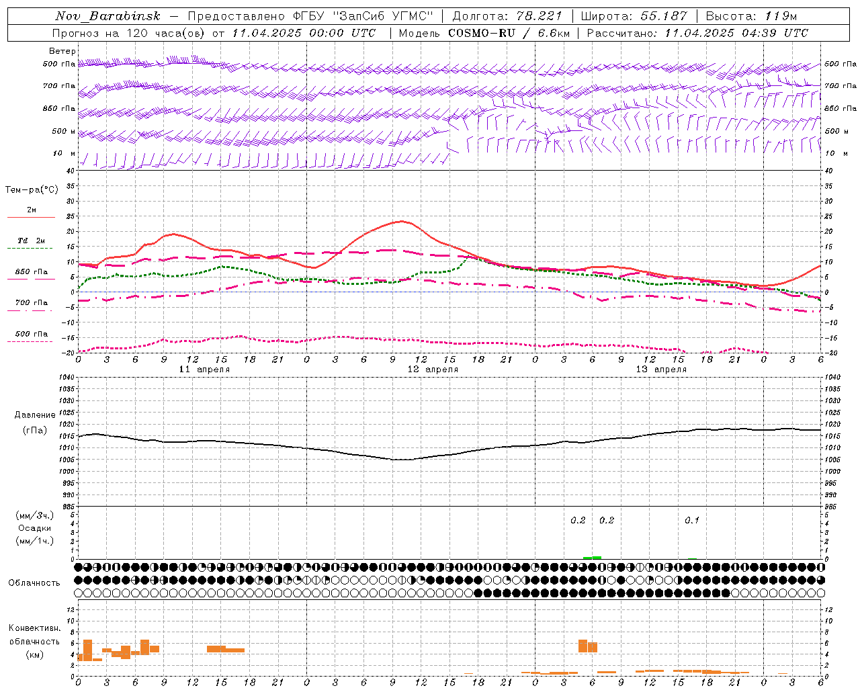
Task: Select the 11 апреля date label
Action: coord(204,370)
